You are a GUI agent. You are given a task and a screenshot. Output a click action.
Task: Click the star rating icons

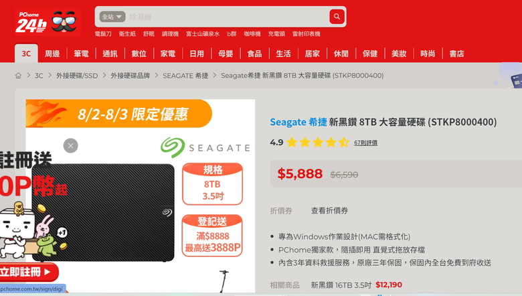pos(318,143)
